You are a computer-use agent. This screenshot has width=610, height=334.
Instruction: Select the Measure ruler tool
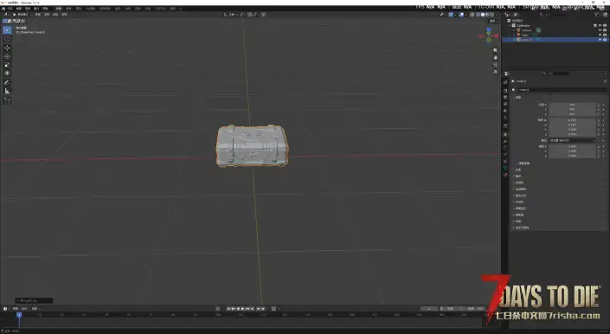[x=7, y=91]
